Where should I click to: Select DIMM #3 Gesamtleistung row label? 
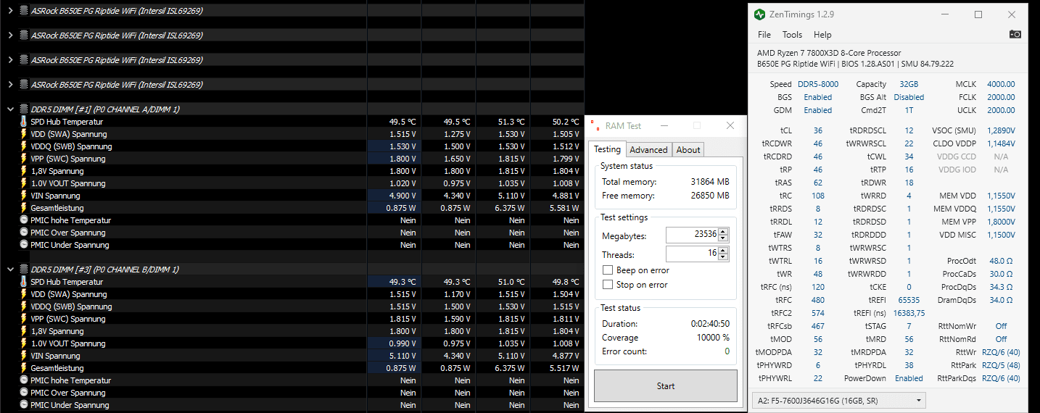click(57, 368)
